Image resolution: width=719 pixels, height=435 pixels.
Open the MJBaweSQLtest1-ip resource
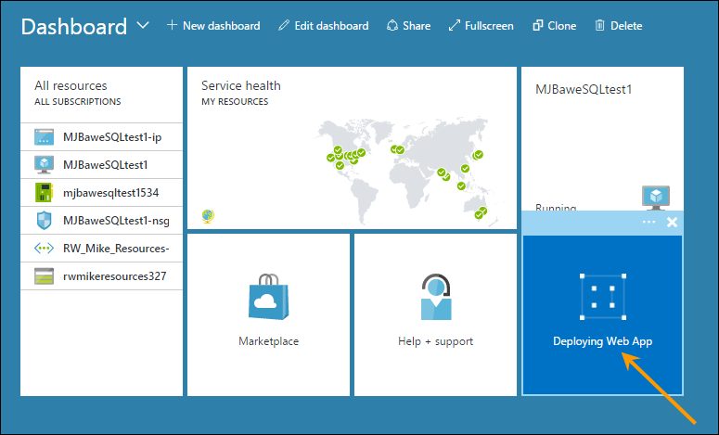101,137
